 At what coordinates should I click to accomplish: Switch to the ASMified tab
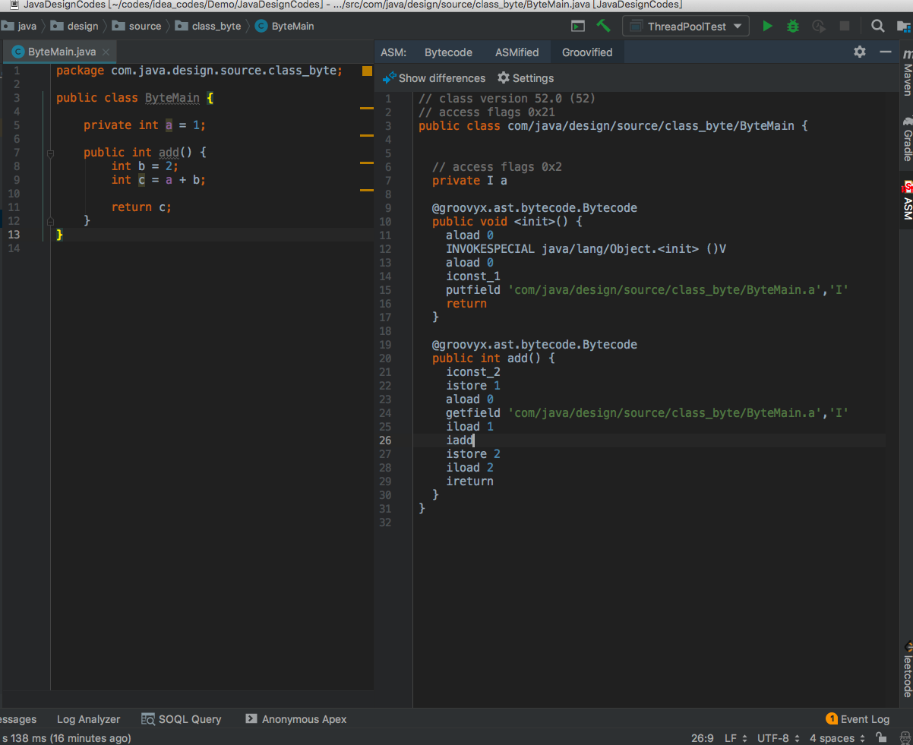[x=517, y=52]
